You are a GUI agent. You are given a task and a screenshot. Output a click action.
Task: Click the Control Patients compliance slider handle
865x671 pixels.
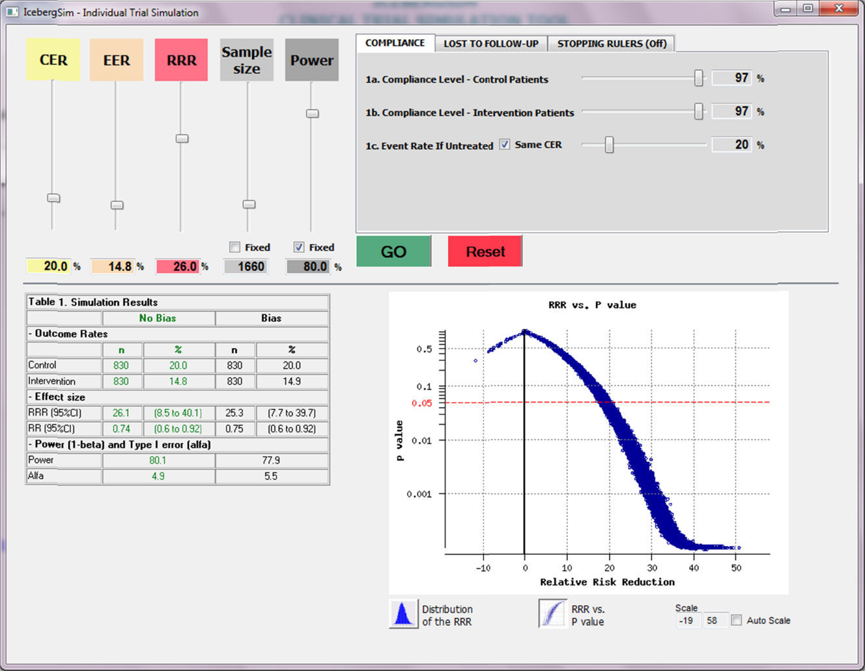coord(698,78)
